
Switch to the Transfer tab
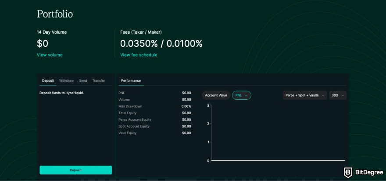(98, 81)
